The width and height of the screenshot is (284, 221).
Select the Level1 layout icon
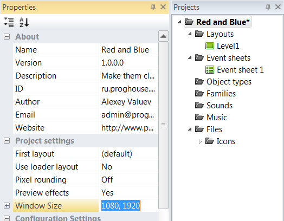pos(210,46)
